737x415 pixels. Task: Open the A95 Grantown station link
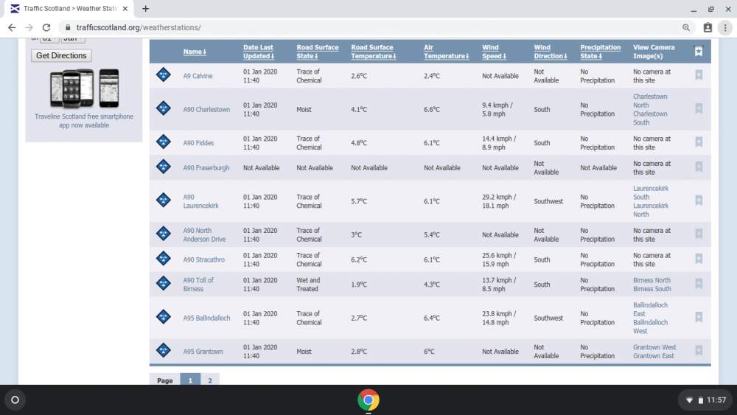coord(203,351)
